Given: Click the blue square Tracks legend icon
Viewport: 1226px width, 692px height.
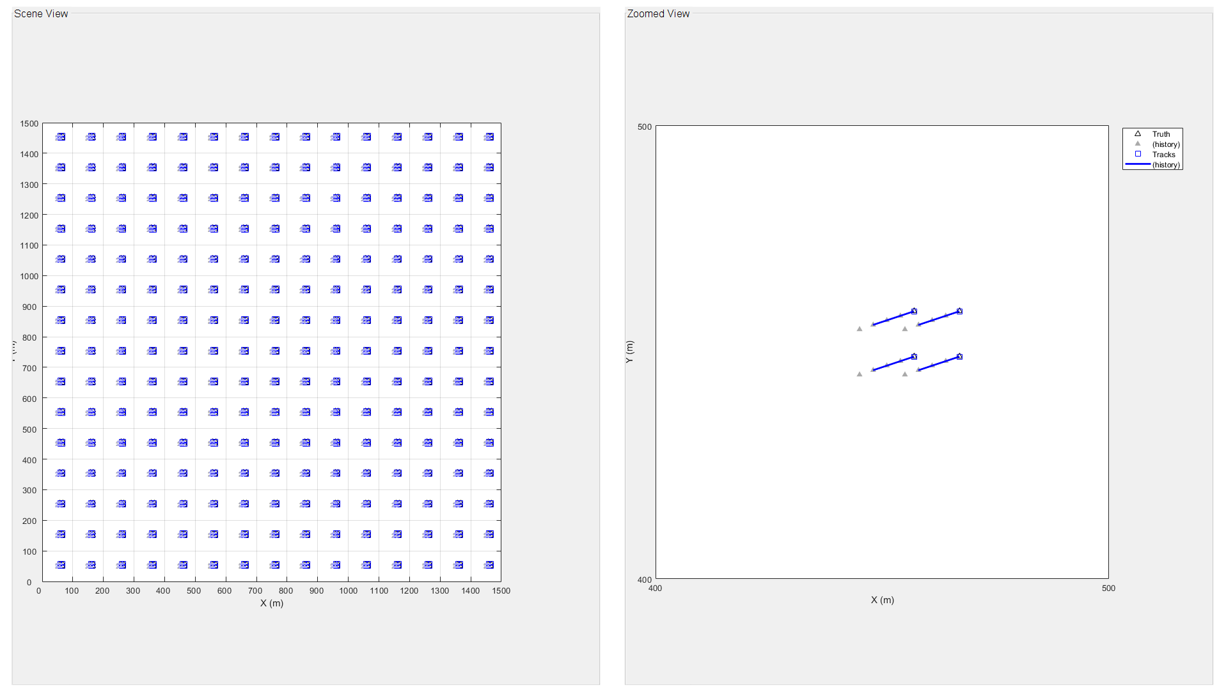Looking at the screenshot, I should point(1138,154).
